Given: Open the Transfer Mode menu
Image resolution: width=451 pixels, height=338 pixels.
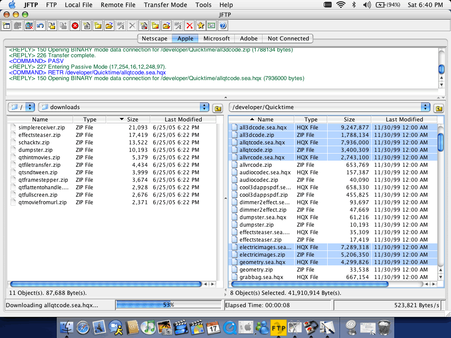Looking at the screenshot, I should (x=166, y=5).
